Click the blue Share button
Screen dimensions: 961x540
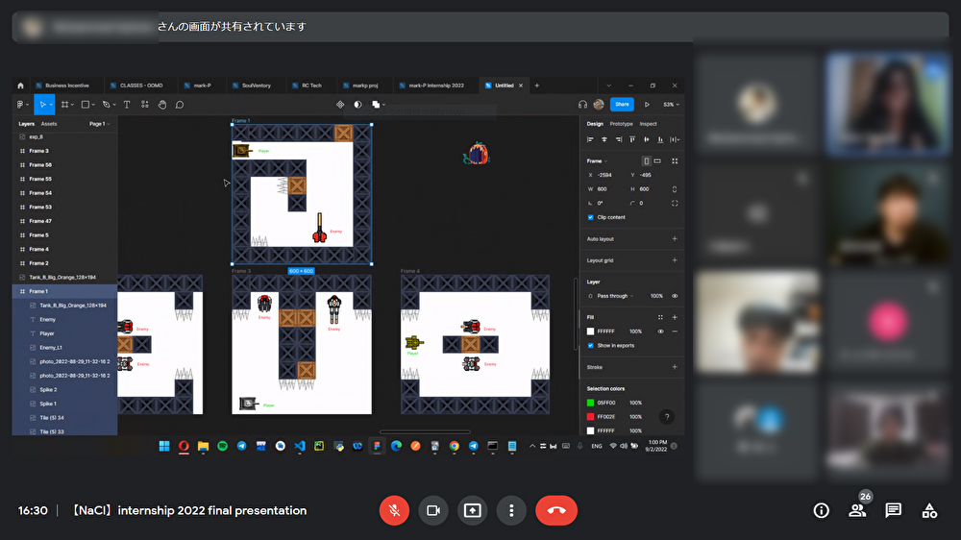coord(622,105)
